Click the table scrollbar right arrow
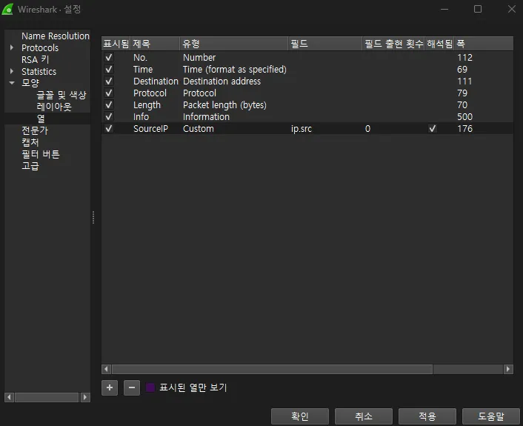Image resolution: width=523 pixels, height=426 pixels. pos(508,369)
